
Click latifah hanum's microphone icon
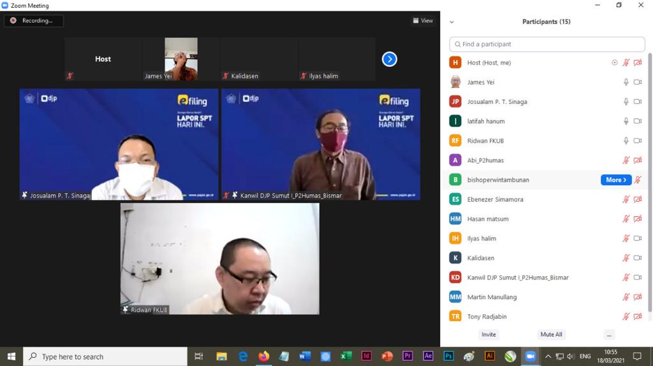(x=626, y=121)
